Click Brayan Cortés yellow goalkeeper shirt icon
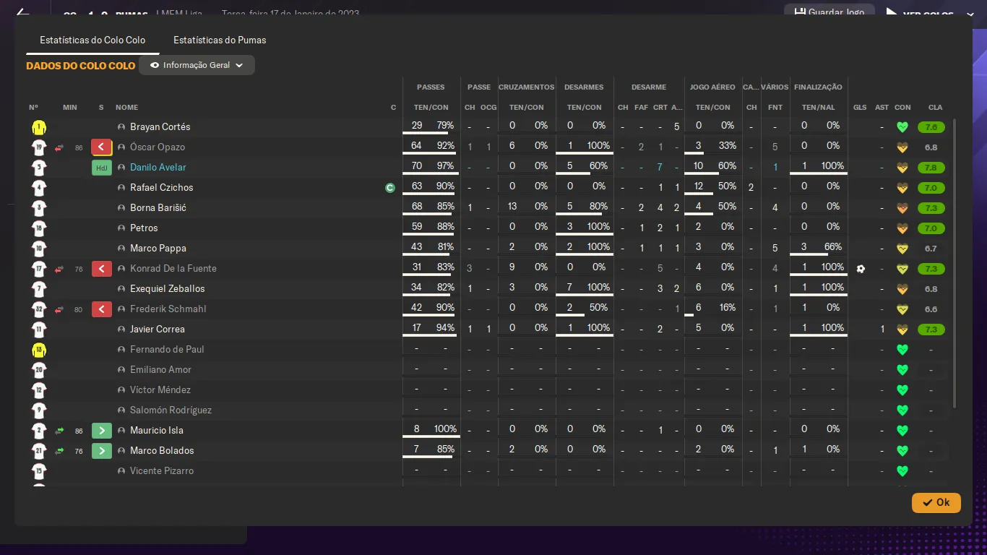Viewport: 987px width, 555px height. click(x=39, y=127)
